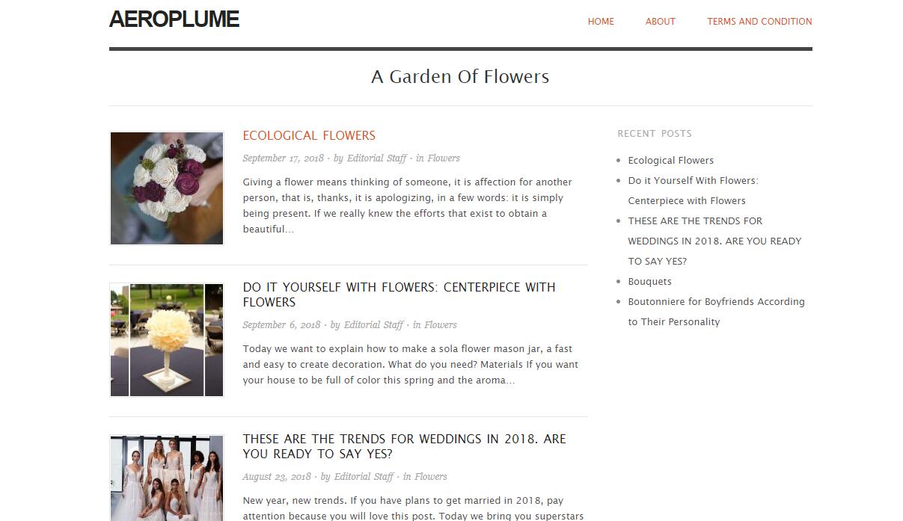This screenshot has width=903, height=521.
Task: Click the August 23, 2018 post date
Action: pos(277,477)
